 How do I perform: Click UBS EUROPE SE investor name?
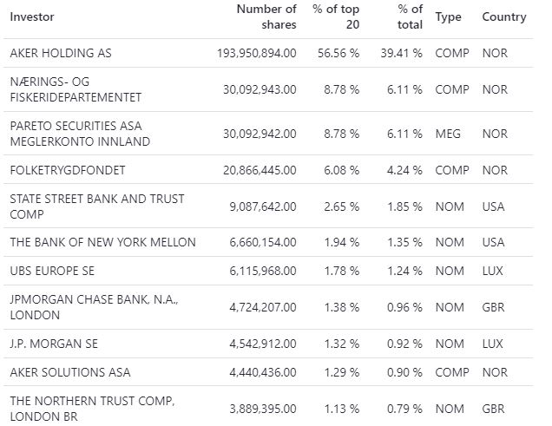[x=52, y=271]
